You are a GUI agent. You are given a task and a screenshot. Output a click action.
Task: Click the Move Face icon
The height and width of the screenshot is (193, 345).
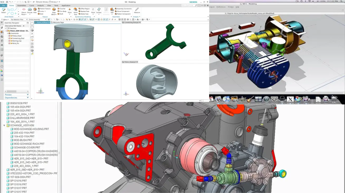(x=75, y=11)
